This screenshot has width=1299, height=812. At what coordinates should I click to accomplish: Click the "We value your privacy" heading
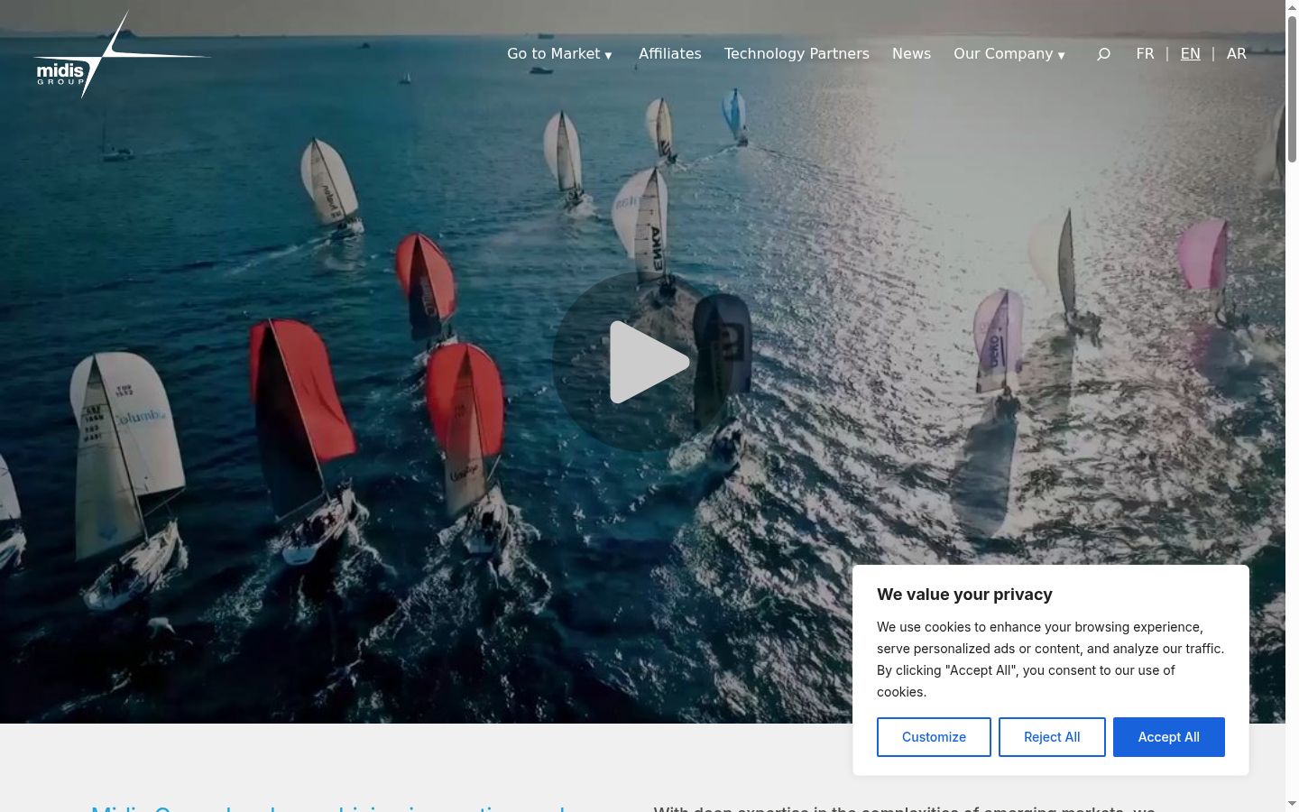(964, 595)
